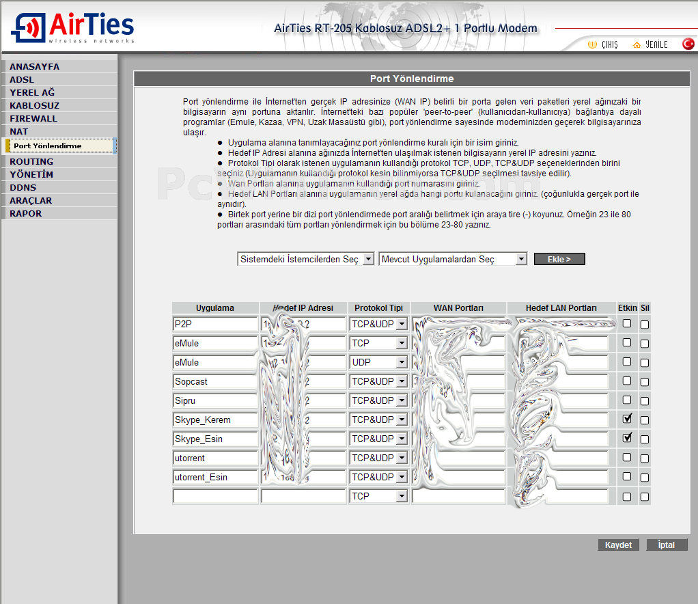Click the Turkish flag icon
698x604 pixels.
[x=688, y=44]
